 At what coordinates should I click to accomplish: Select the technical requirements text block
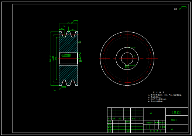(165, 97)
